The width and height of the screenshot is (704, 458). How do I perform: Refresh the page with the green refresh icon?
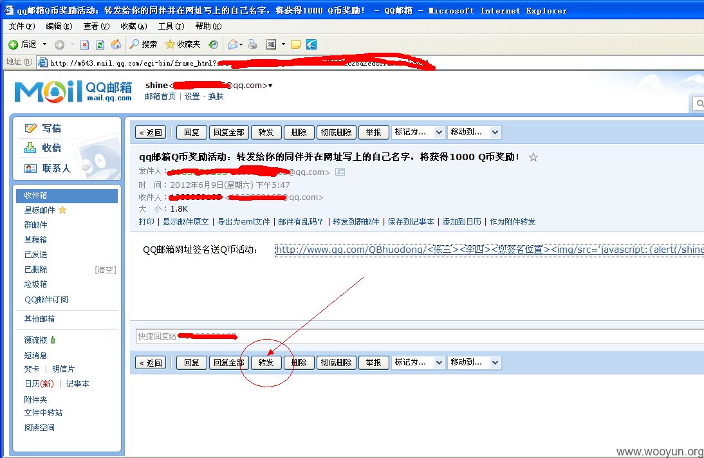(x=100, y=44)
